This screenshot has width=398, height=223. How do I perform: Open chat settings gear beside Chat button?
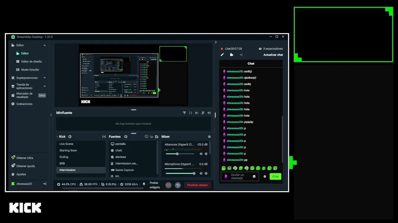[x=265, y=177]
